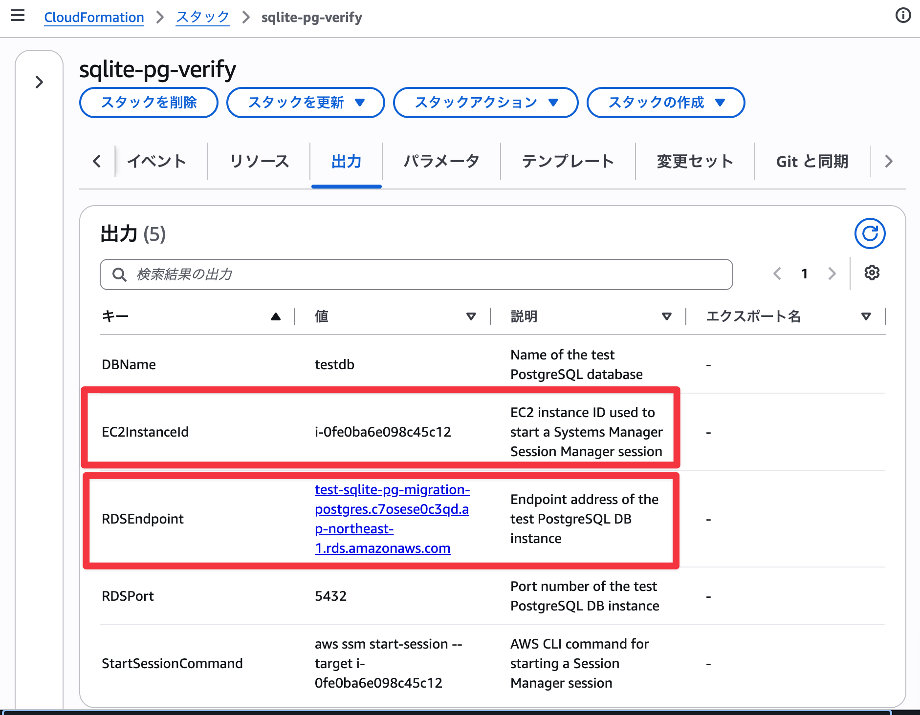This screenshot has height=715, width=920.
Task: Click description 'AWS CLI command for starting a Session Manager session'
Action: 579,663
